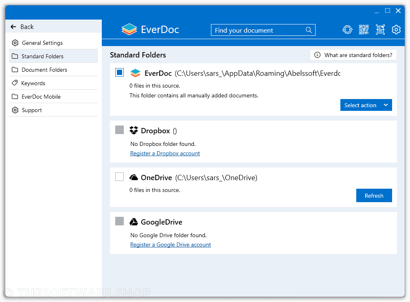
Task: Open EverDoc Mobile settings
Action: point(53,97)
